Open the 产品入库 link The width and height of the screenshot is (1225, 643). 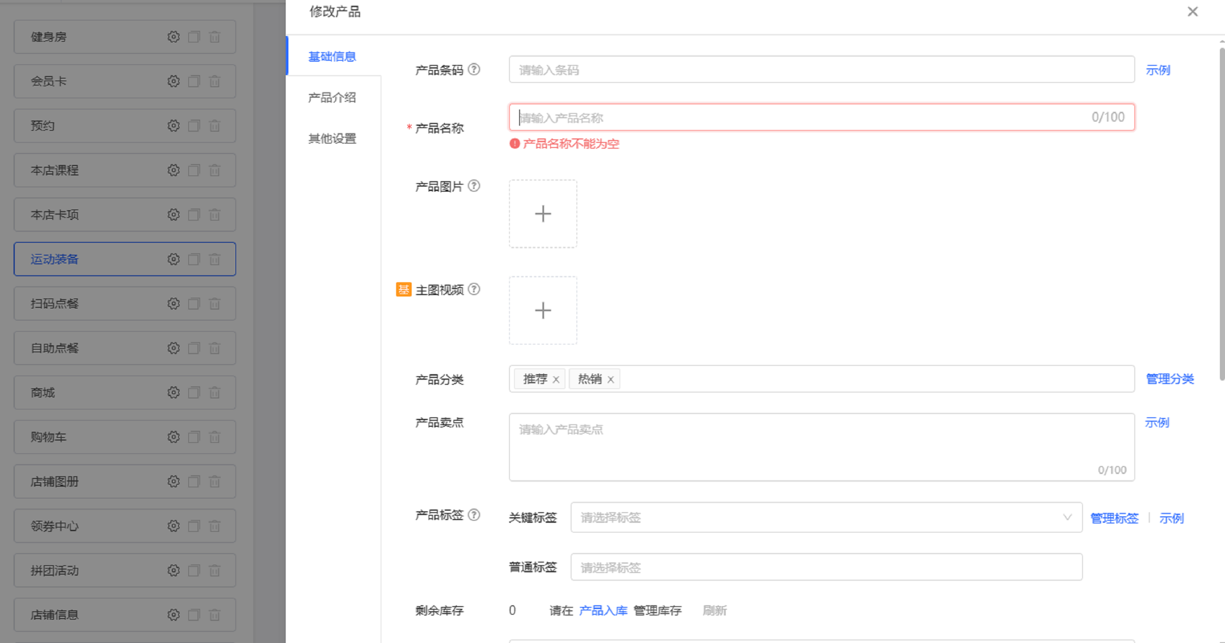603,610
